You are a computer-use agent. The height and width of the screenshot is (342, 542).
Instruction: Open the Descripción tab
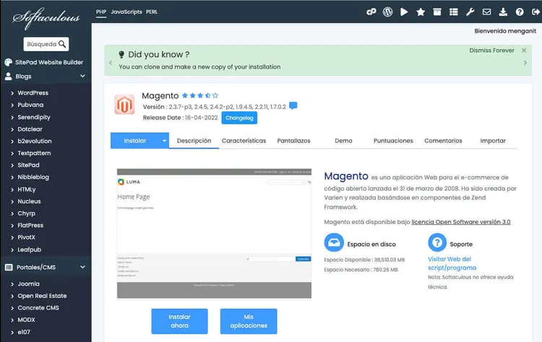click(194, 141)
